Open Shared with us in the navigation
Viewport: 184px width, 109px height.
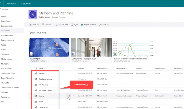pos(7,35)
